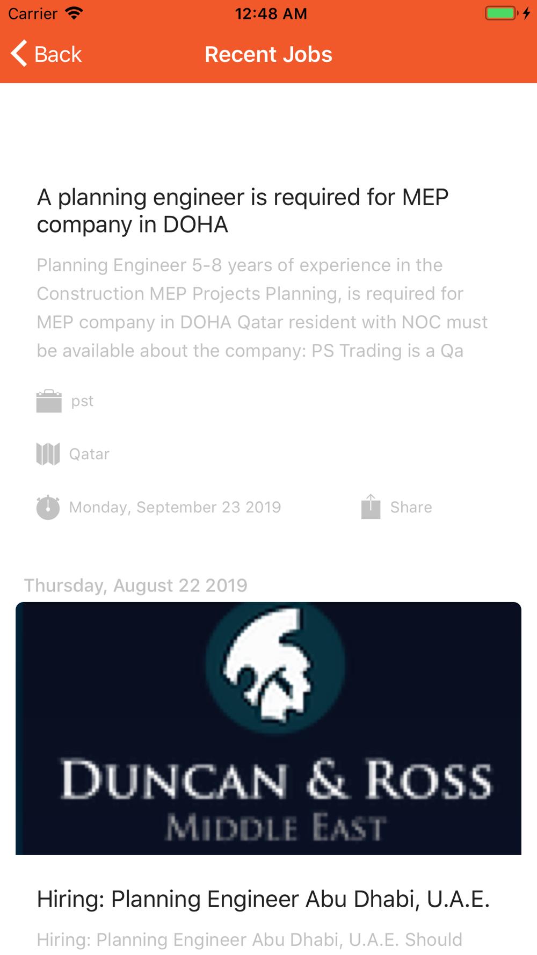Open Hiring: Planning Engineer Abu Dhabi title
Screen dimensions: 537x955
coord(263,899)
